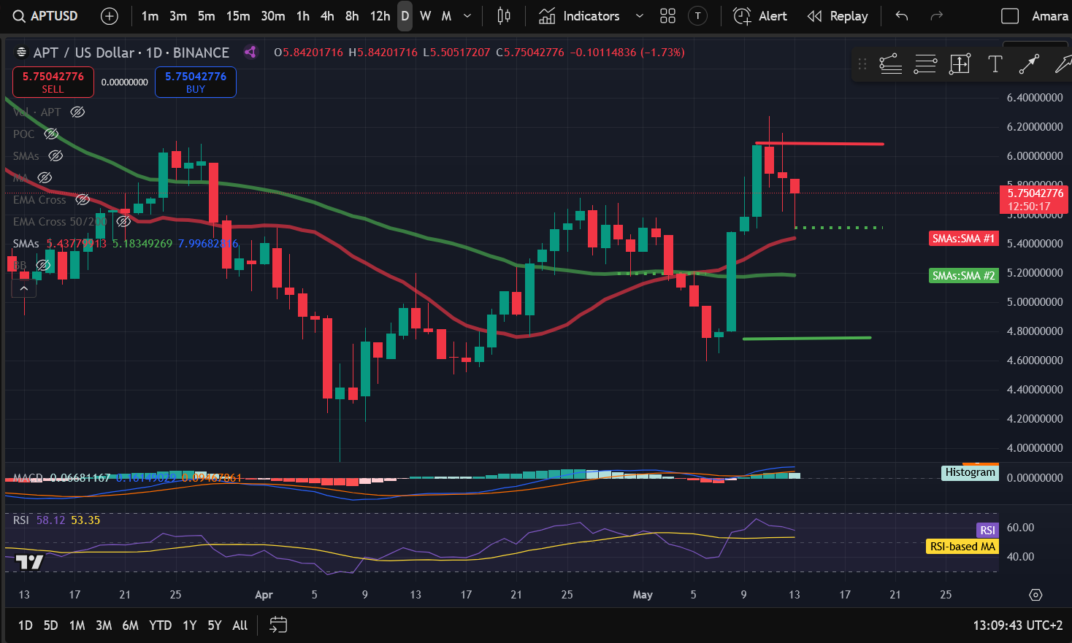Expand the timeframe dropdown arrow
Screen dimensions: 1072x643
pyautogui.click(x=467, y=16)
